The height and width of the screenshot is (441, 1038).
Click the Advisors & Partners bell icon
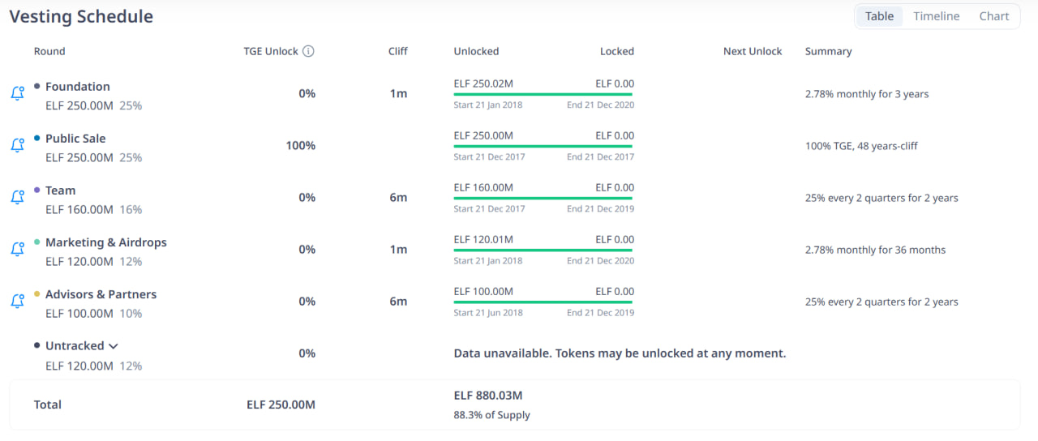[17, 302]
